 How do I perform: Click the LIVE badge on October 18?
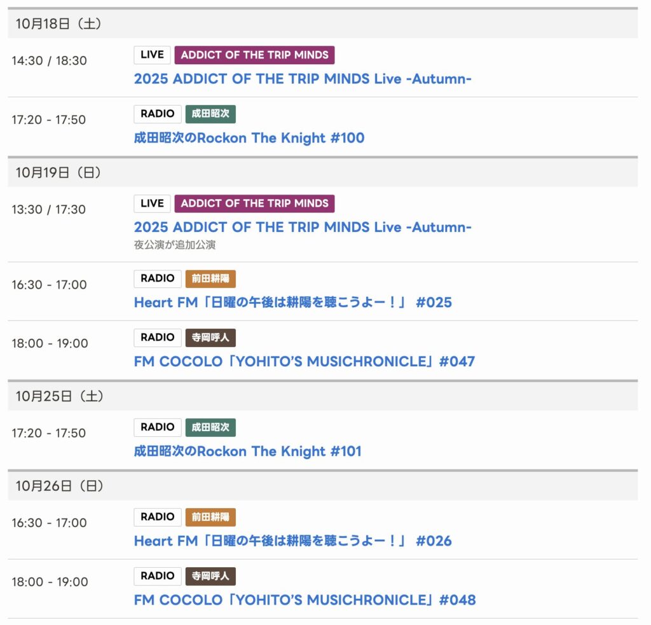[x=152, y=55]
